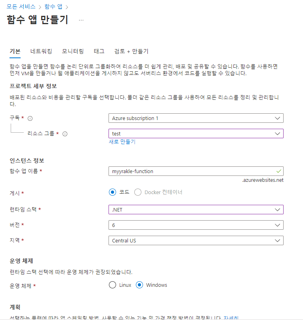
Task: Click the info icon beside 구독
Action: (30, 118)
